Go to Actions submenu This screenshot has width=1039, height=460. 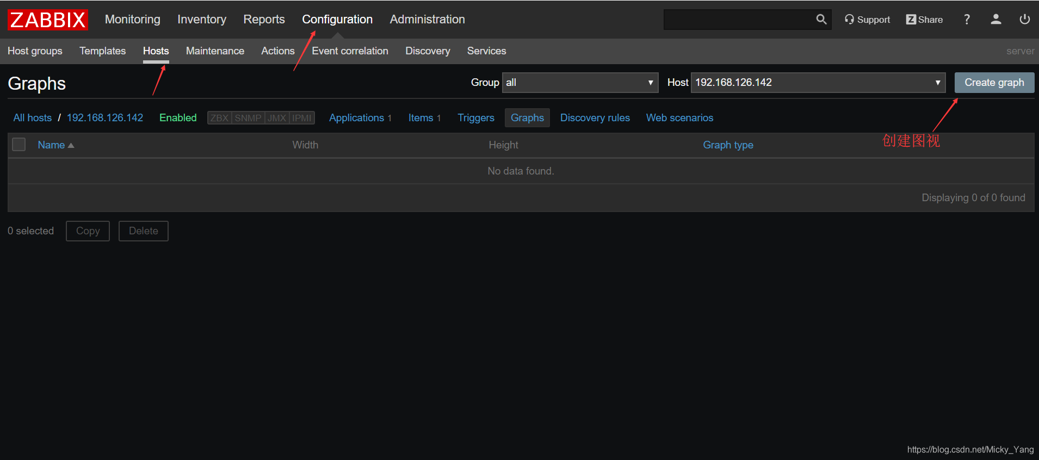(277, 51)
